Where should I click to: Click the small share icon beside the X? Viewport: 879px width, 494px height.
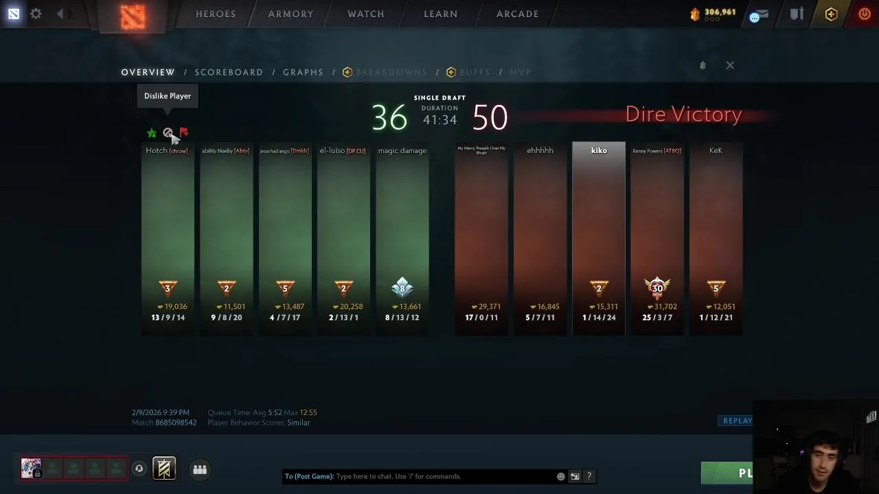[703, 65]
